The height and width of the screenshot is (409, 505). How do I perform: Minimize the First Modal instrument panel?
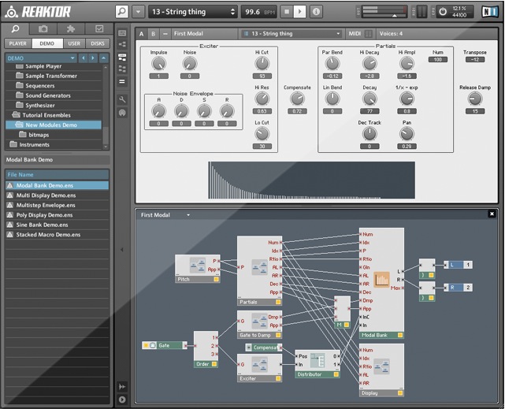point(165,34)
